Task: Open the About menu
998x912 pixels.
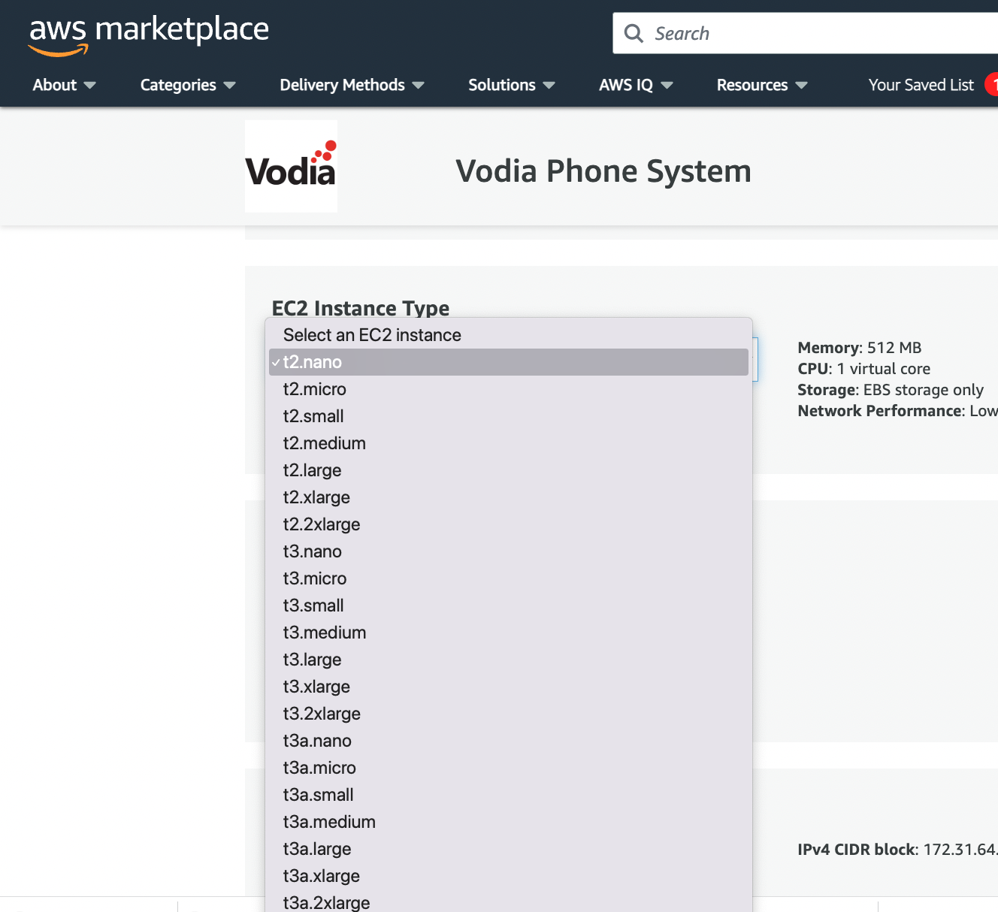Action: pos(63,85)
